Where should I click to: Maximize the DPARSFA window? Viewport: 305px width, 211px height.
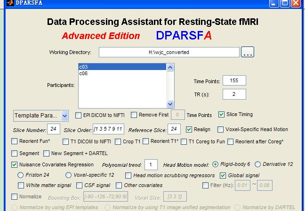tap(285, 3)
